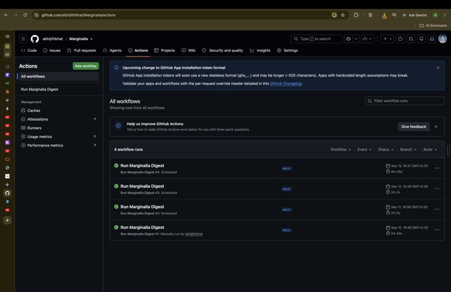The width and height of the screenshot is (451, 292).
Task: Click the New workflow button
Action: 86,66
